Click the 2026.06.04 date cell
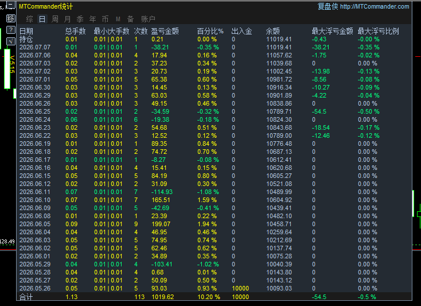 coord(35,232)
